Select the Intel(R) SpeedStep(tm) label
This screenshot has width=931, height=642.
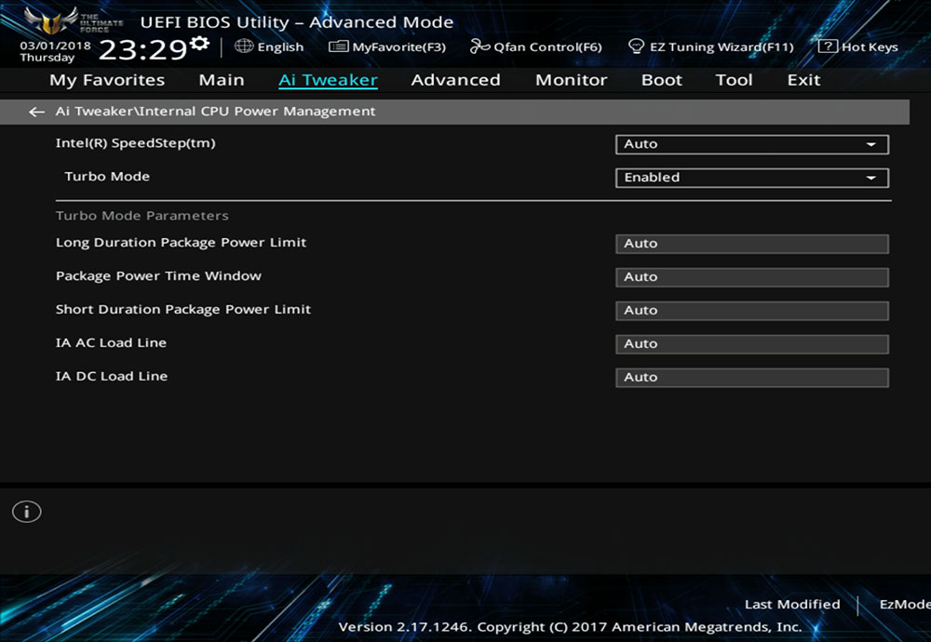click(135, 143)
